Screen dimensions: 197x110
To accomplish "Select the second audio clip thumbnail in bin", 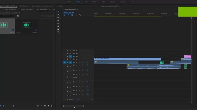I will [26, 25].
